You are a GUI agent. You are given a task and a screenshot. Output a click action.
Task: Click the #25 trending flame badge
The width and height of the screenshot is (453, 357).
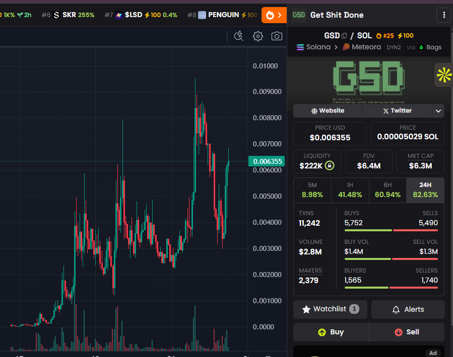pos(385,36)
